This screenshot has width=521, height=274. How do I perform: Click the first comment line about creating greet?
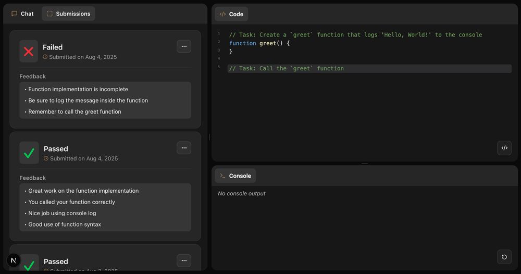click(x=355, y=35)
